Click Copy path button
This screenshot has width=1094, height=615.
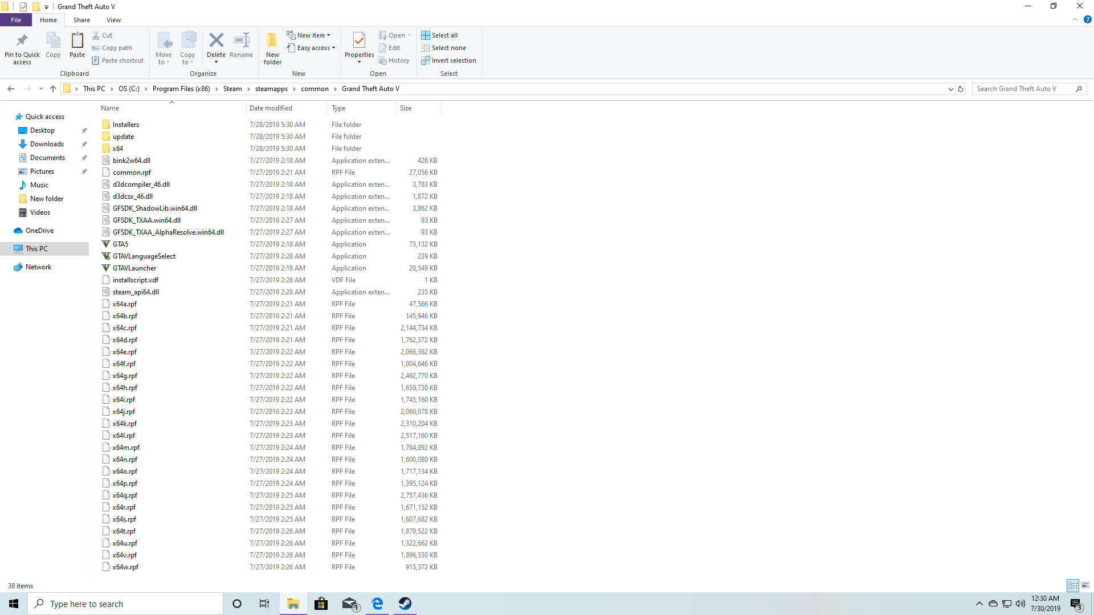112,48
